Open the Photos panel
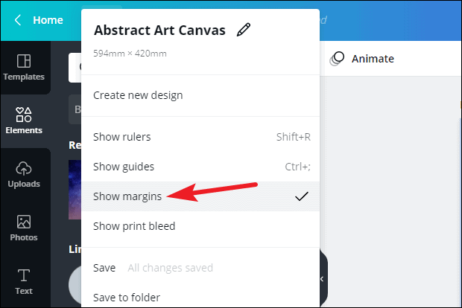The image size is (462, 308). point(24,228)
